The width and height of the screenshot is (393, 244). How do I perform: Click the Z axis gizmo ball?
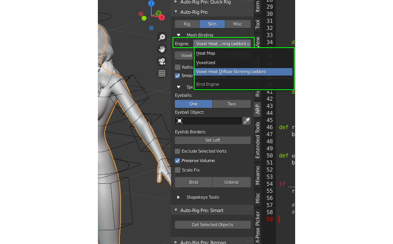coord(151,3)
